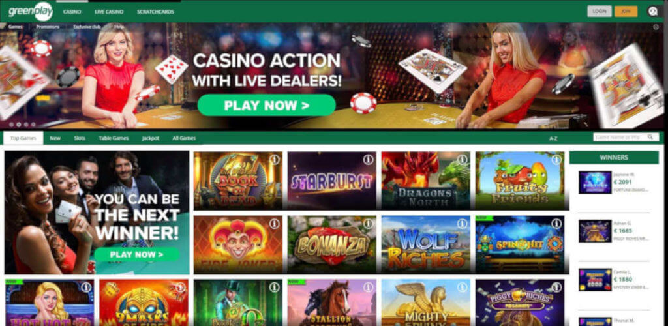Image resolution: width=668 pixels, height=326 pixels.
Task: Switch to the Jackpot tab
Action: tap(151, 138)
